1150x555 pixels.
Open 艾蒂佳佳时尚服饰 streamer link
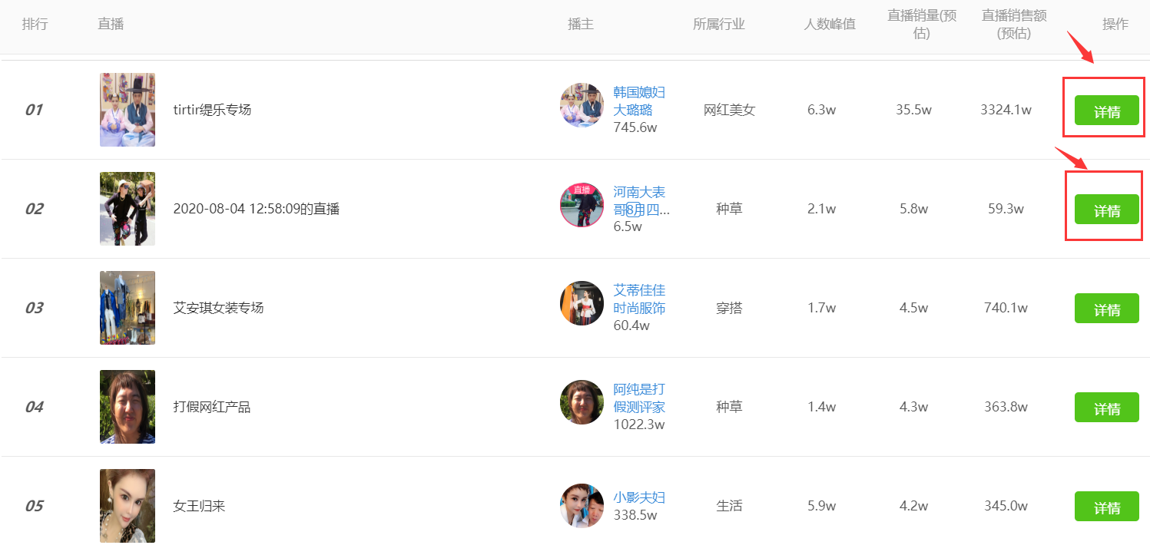[639, 299]
